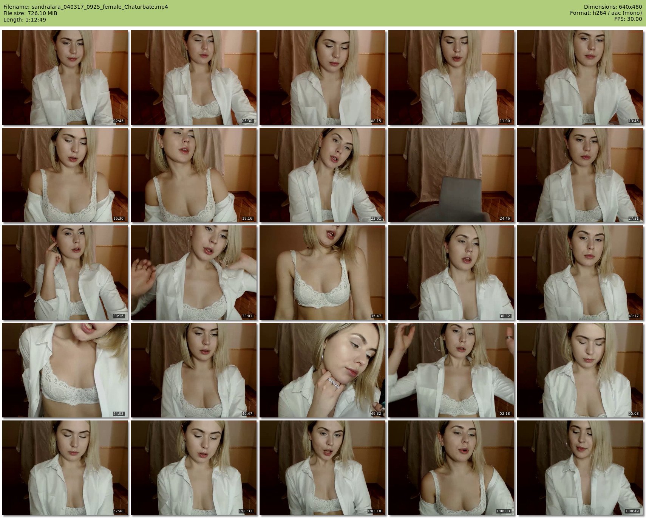
Task: Select the frame with timestamp 05:30
Action: (194, 78)
